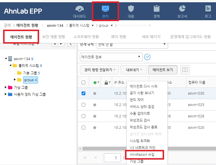Screen dimensions: 216x165
Task: Click the pink 가상 그룹 folder icon
Action: coord(10,87)
